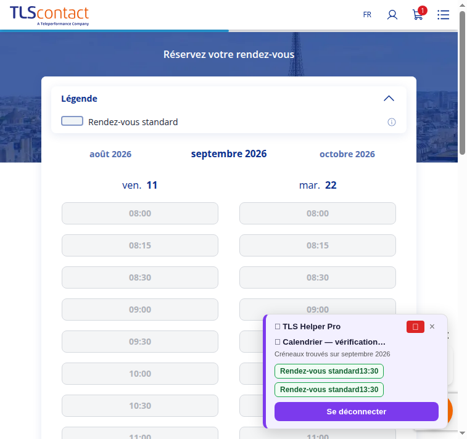The height and width of the screenshot is (439, 467).
Task: Open the hamburger list menu
Action: (443, 15)
